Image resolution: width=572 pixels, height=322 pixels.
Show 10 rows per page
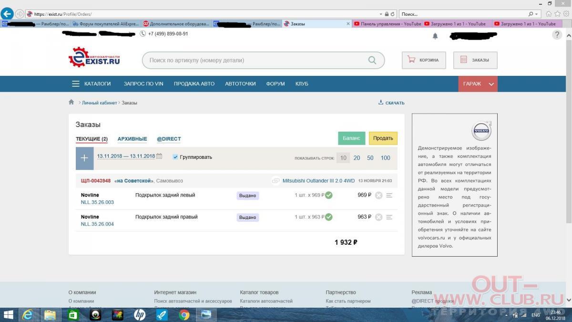click(343, 158)
